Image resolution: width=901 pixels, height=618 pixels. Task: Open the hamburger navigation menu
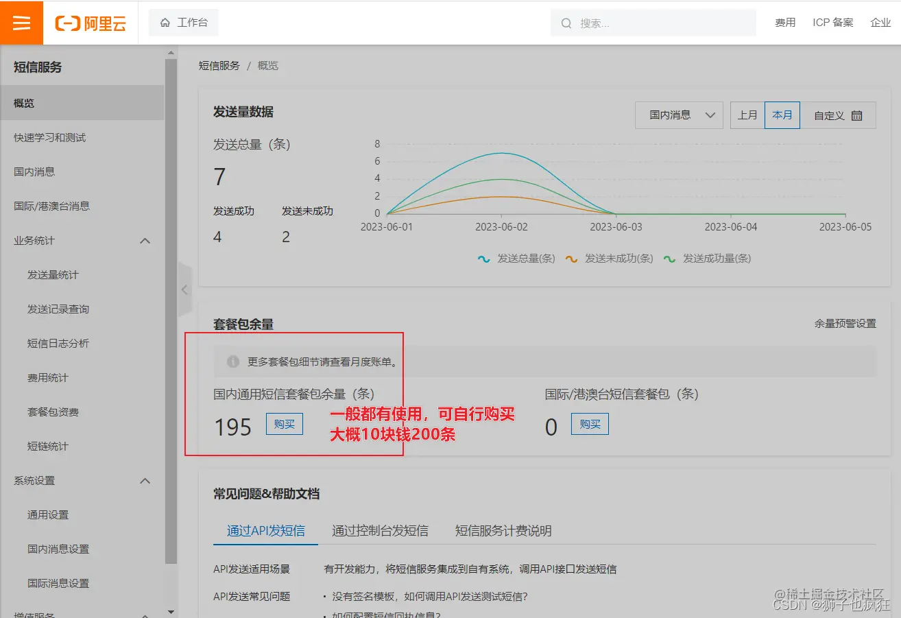tap(21, 22)
